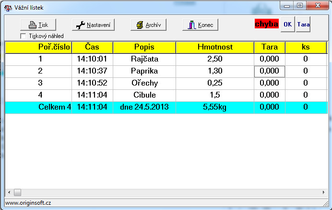
Task: Open Nastavení settings button
Action: tap(93, 25)
